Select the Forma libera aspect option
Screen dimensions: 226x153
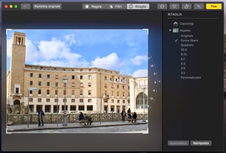[x=190, y=40]
